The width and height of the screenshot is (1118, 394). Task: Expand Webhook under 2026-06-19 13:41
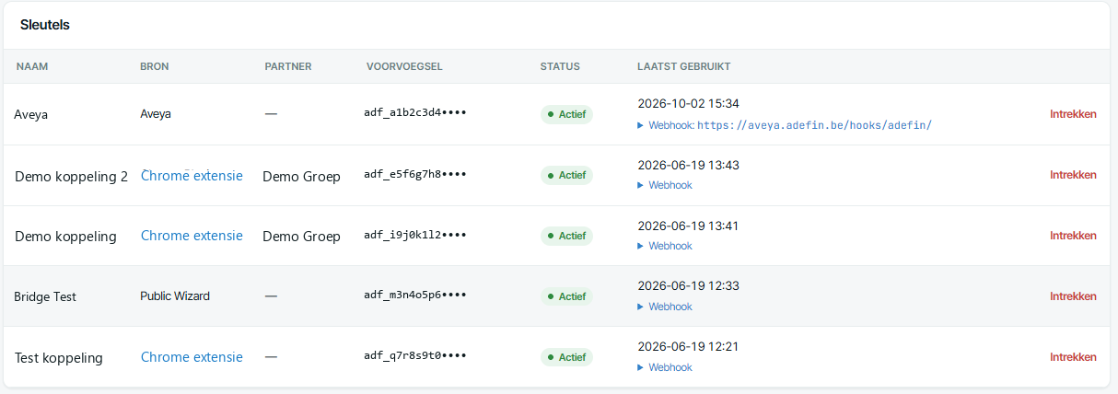[665, 246]
